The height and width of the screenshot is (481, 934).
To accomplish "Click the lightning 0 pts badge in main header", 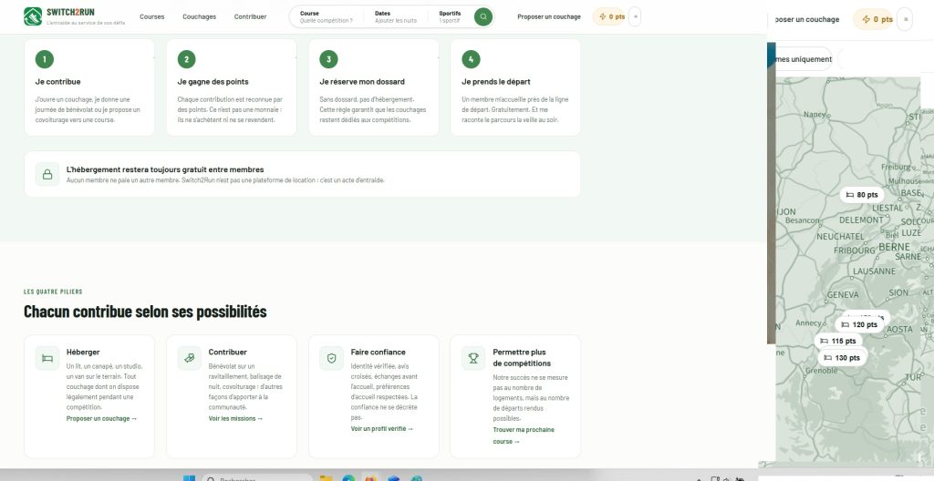I will pos(608,16).
